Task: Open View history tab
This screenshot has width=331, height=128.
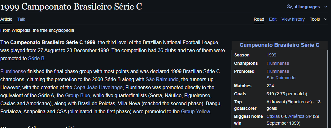Action: click(293, 19)
